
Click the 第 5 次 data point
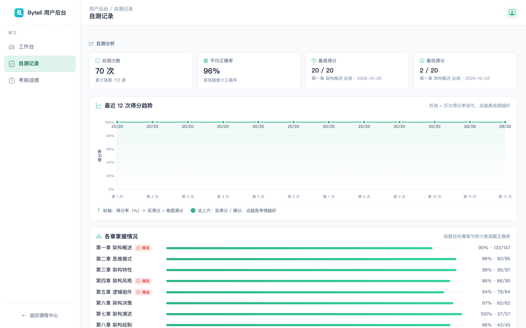tap(258, 122)
